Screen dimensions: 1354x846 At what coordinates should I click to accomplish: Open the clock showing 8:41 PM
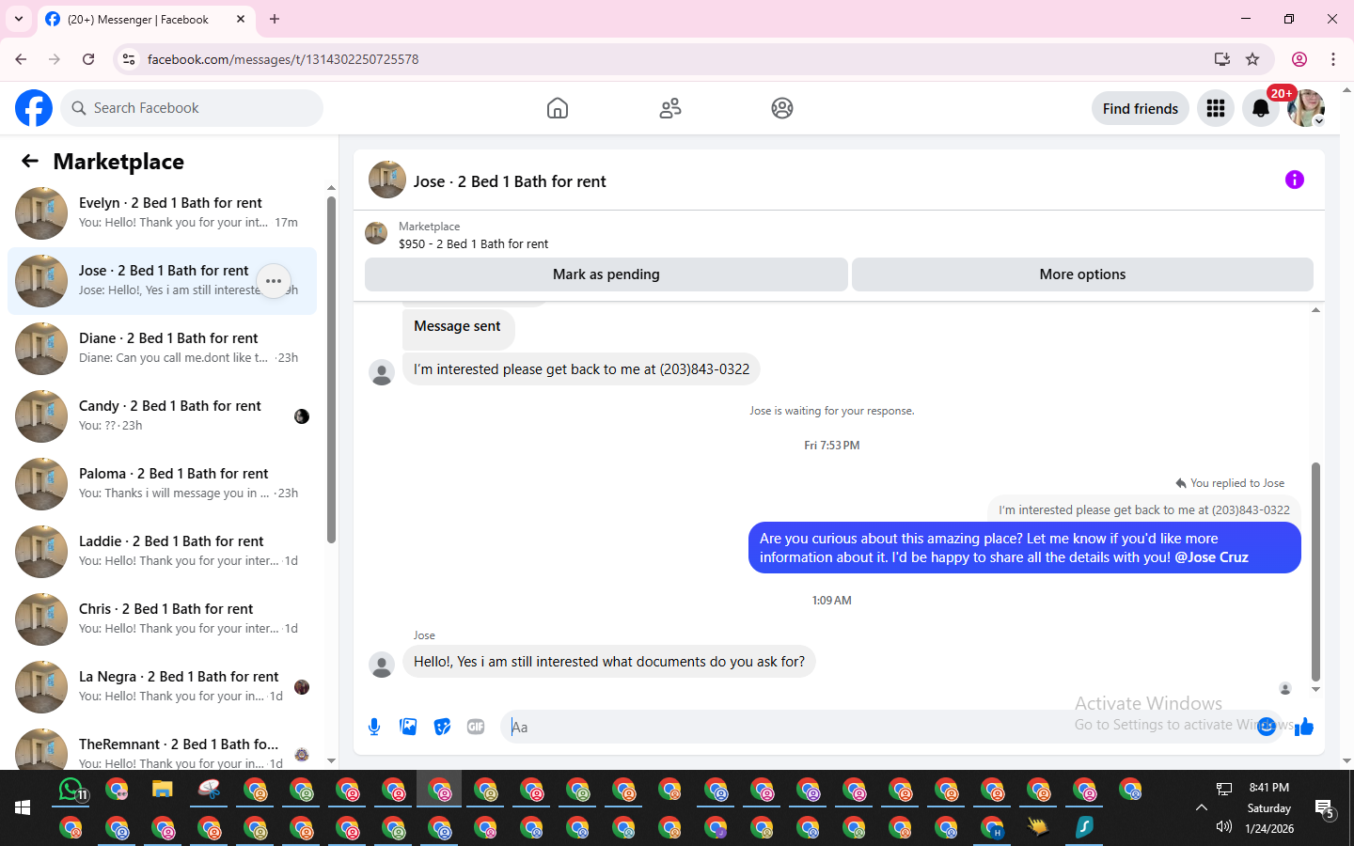click(1269, 788)
